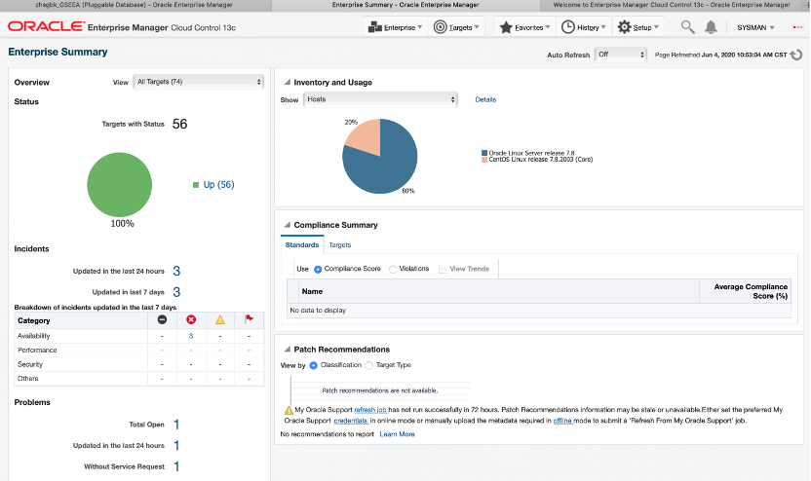Click the Average Compliance Score column header

[x=745, y=291]
